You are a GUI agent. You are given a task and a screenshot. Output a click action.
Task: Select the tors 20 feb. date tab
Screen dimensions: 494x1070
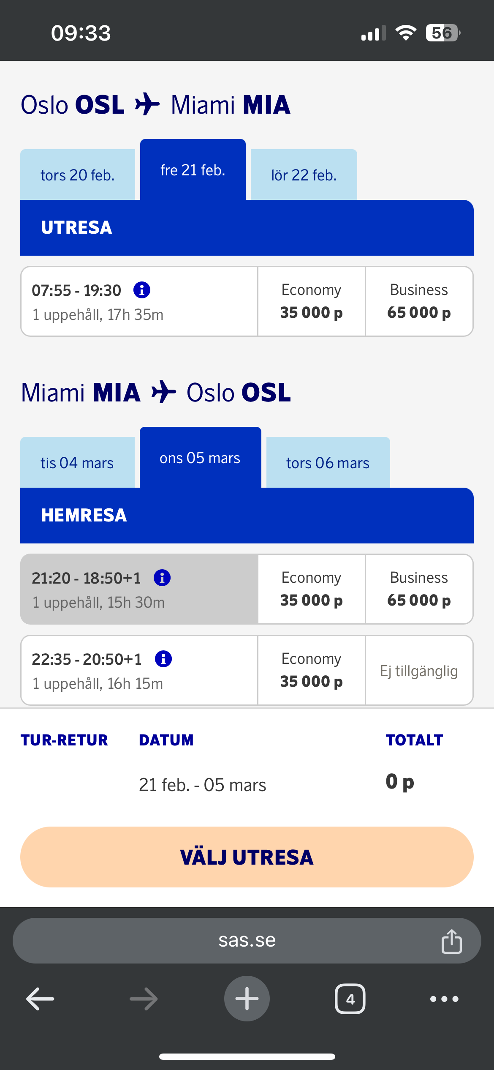click(78, 175)
